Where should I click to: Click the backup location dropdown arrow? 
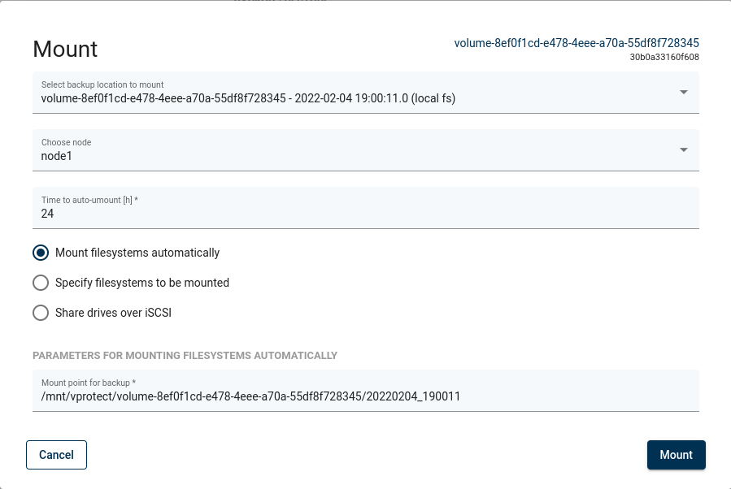coord(684,92)
